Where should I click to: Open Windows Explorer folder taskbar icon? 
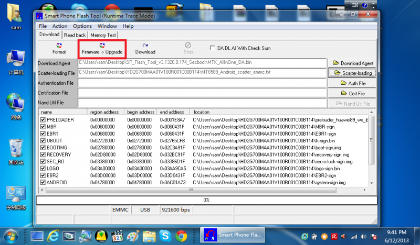(x=149, y=236)
